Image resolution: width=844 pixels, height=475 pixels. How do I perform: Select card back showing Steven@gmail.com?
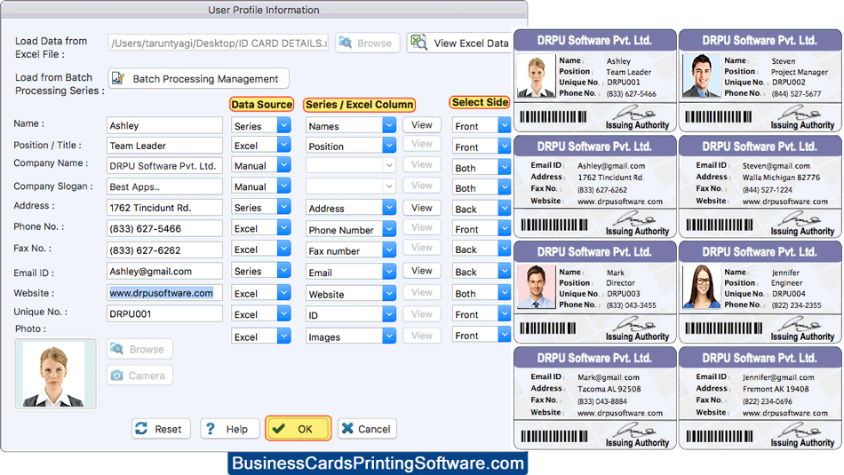[760, 186]
